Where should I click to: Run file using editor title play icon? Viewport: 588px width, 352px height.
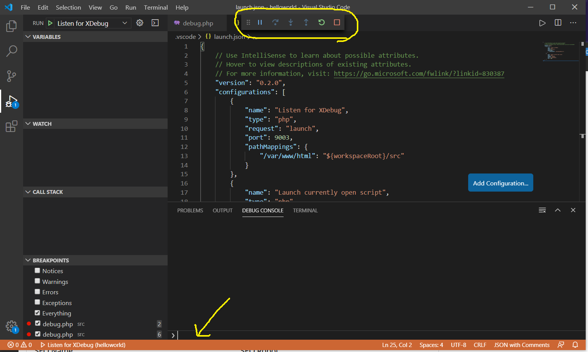point(542,23)
